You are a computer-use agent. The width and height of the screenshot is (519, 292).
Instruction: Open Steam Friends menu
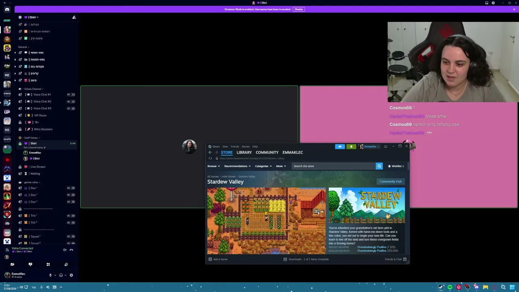[235, 146]
